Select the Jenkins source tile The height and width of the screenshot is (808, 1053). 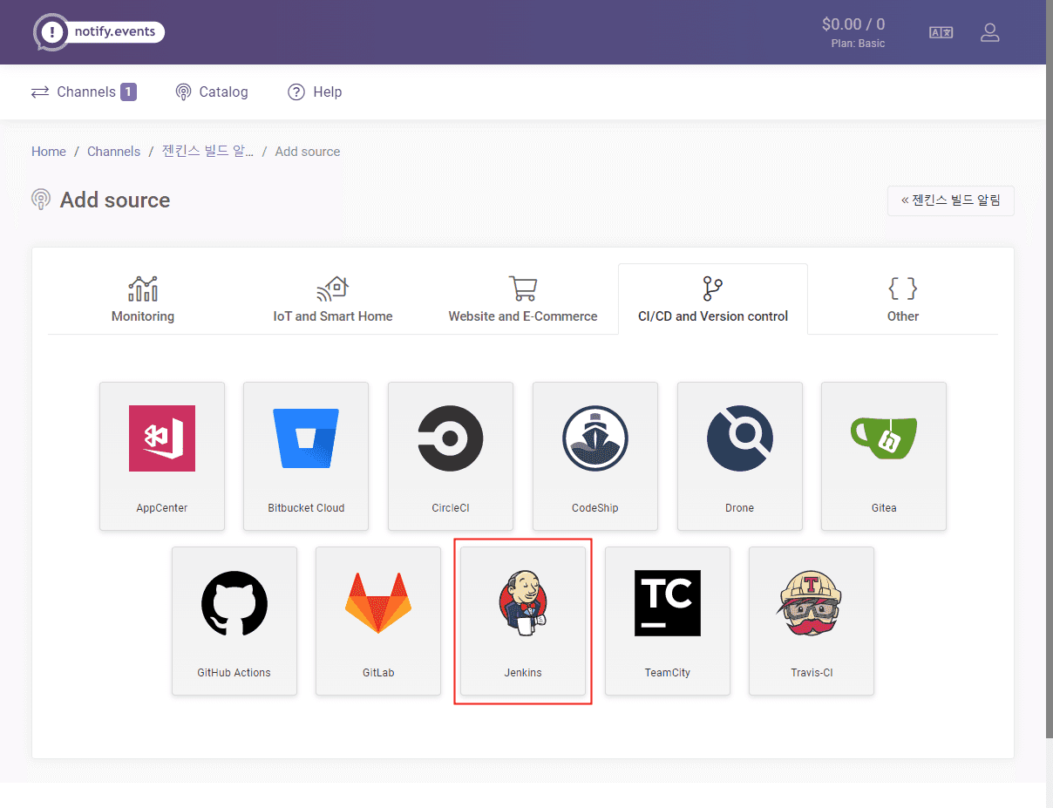click(523, 621)
